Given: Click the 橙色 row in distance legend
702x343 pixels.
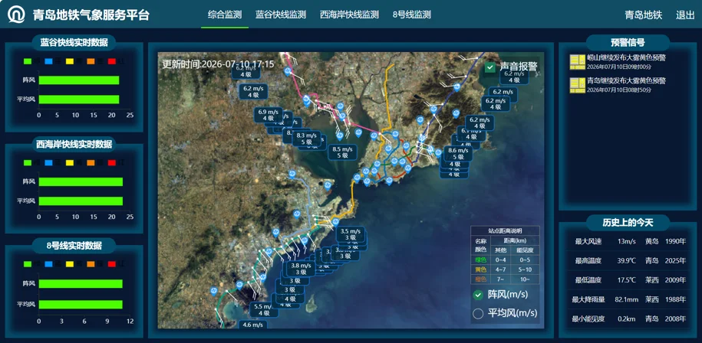Looking at the screenshot, I should point(505,279).
